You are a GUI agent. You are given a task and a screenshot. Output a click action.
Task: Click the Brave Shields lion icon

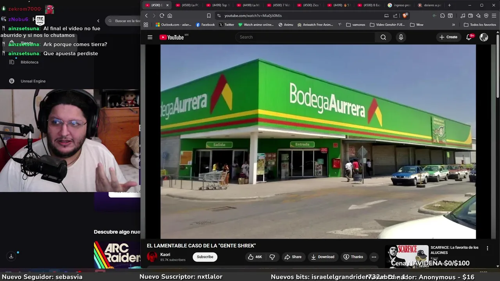405,16
